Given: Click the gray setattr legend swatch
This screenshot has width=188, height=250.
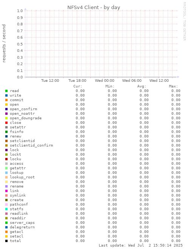Looking at the screenshot, I should (6, 127).
